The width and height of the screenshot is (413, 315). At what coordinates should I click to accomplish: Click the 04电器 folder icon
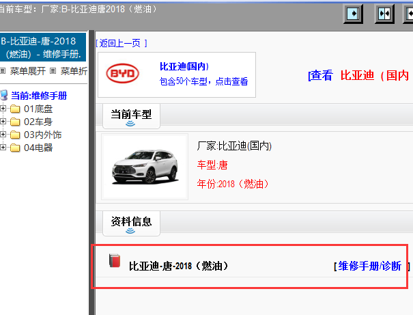coord(15,148)
